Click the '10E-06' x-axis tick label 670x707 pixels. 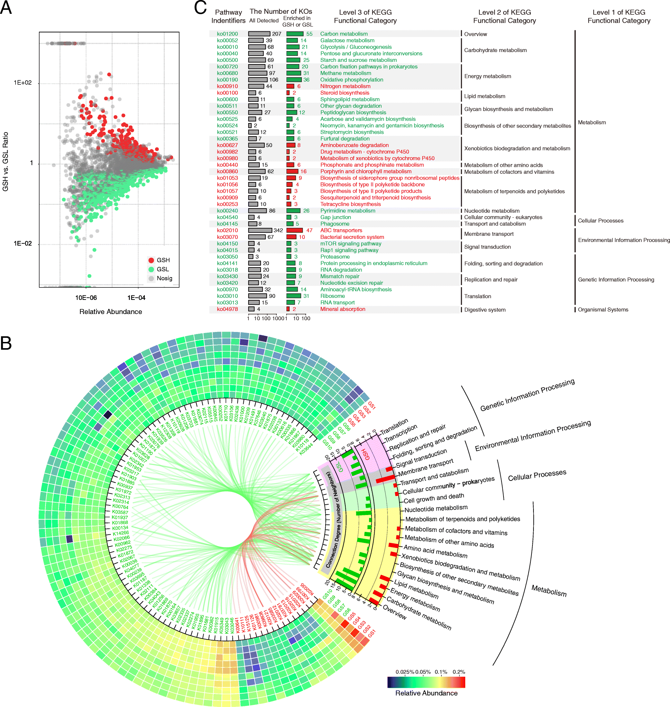point(86,297)
